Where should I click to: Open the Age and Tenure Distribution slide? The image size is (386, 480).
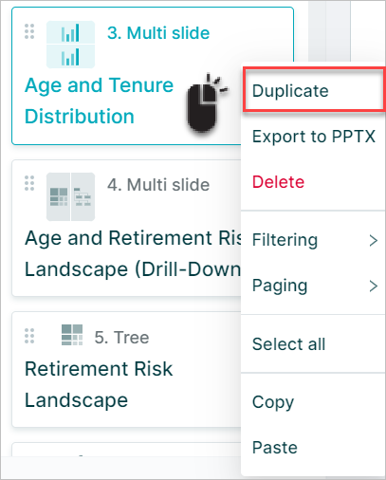pyautogui.click(x=99, y=101)
